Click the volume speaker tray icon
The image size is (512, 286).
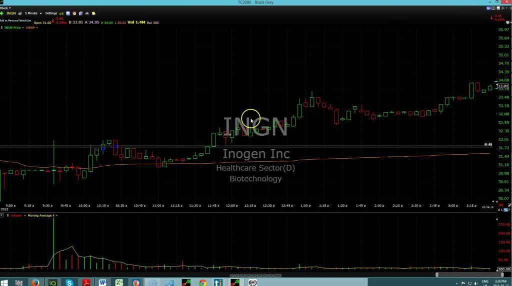(476, 283)
